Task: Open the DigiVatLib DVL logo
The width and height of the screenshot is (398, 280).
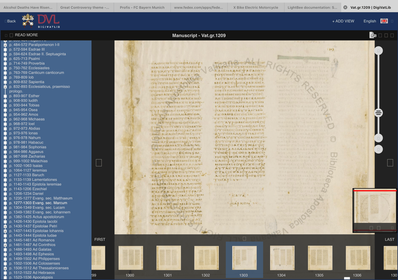Action: [49, 21]
